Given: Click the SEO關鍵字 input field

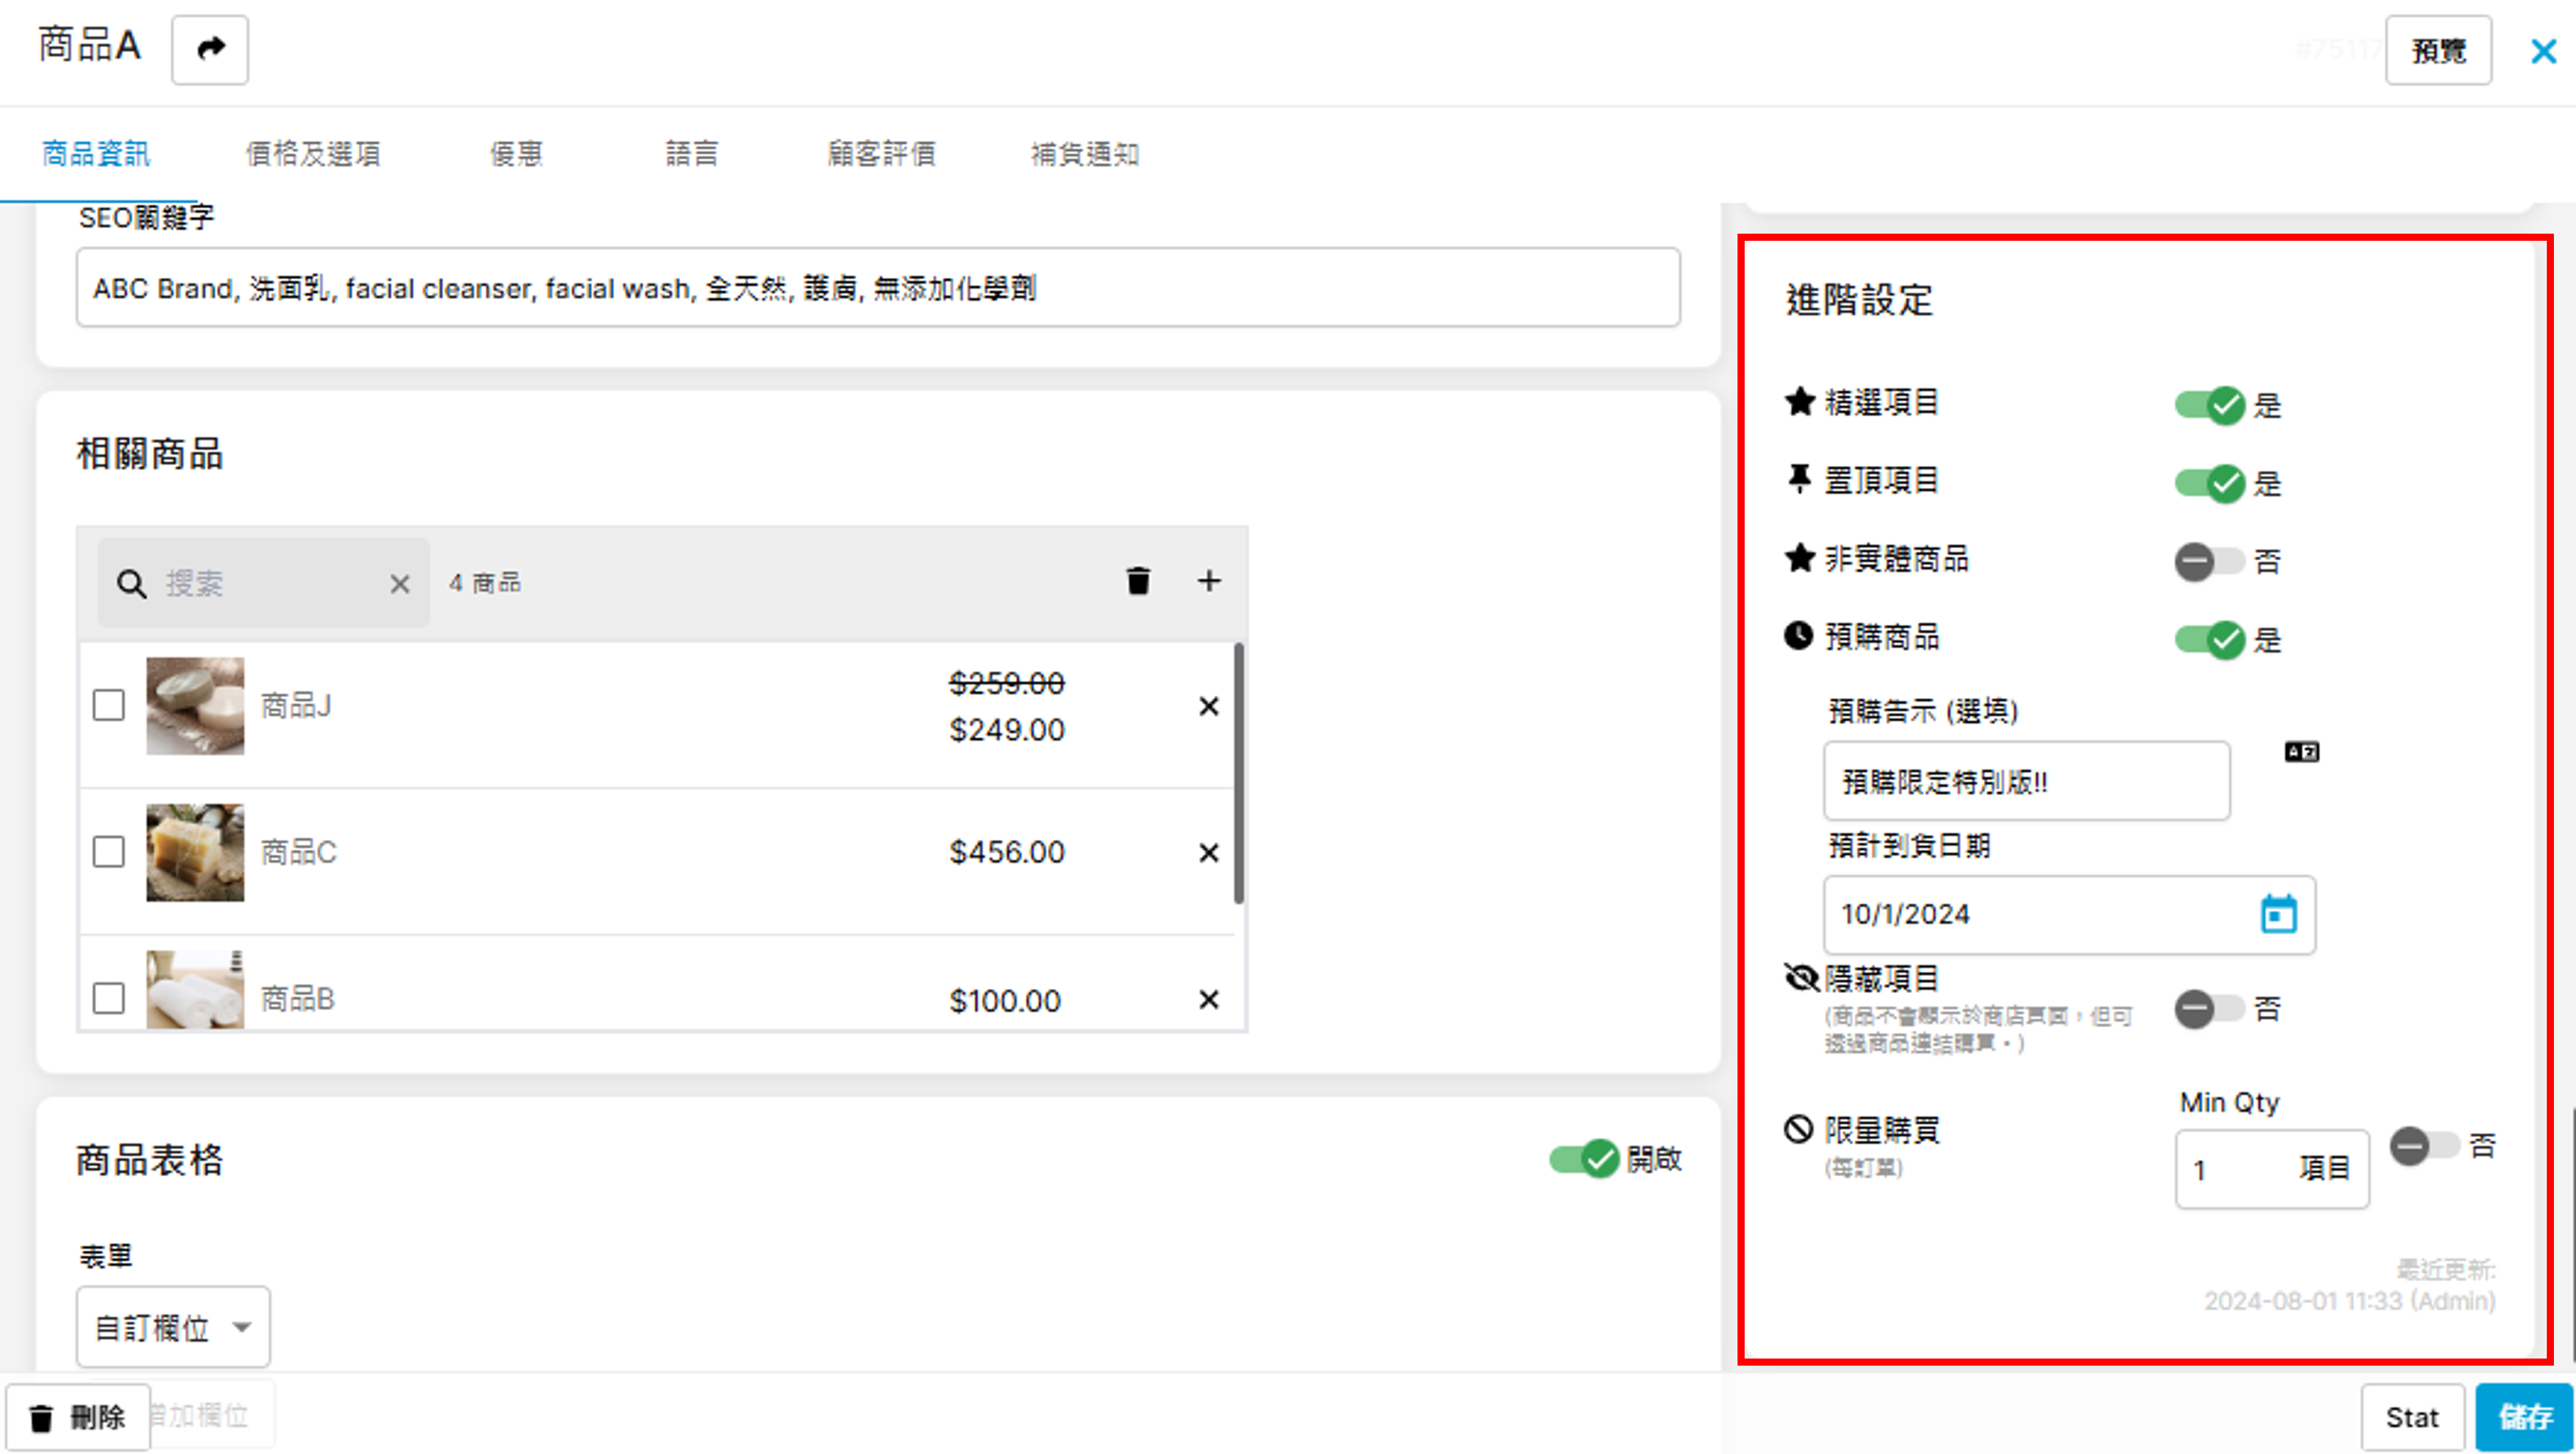Looking at the screenshot, I should coord(877,288).
